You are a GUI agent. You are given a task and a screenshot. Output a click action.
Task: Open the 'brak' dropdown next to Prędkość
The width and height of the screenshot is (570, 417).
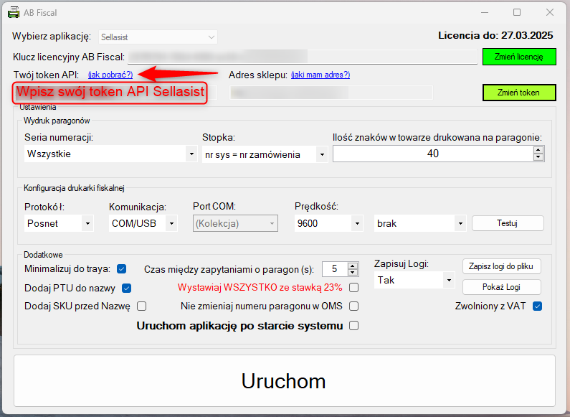tap(460, 223)
